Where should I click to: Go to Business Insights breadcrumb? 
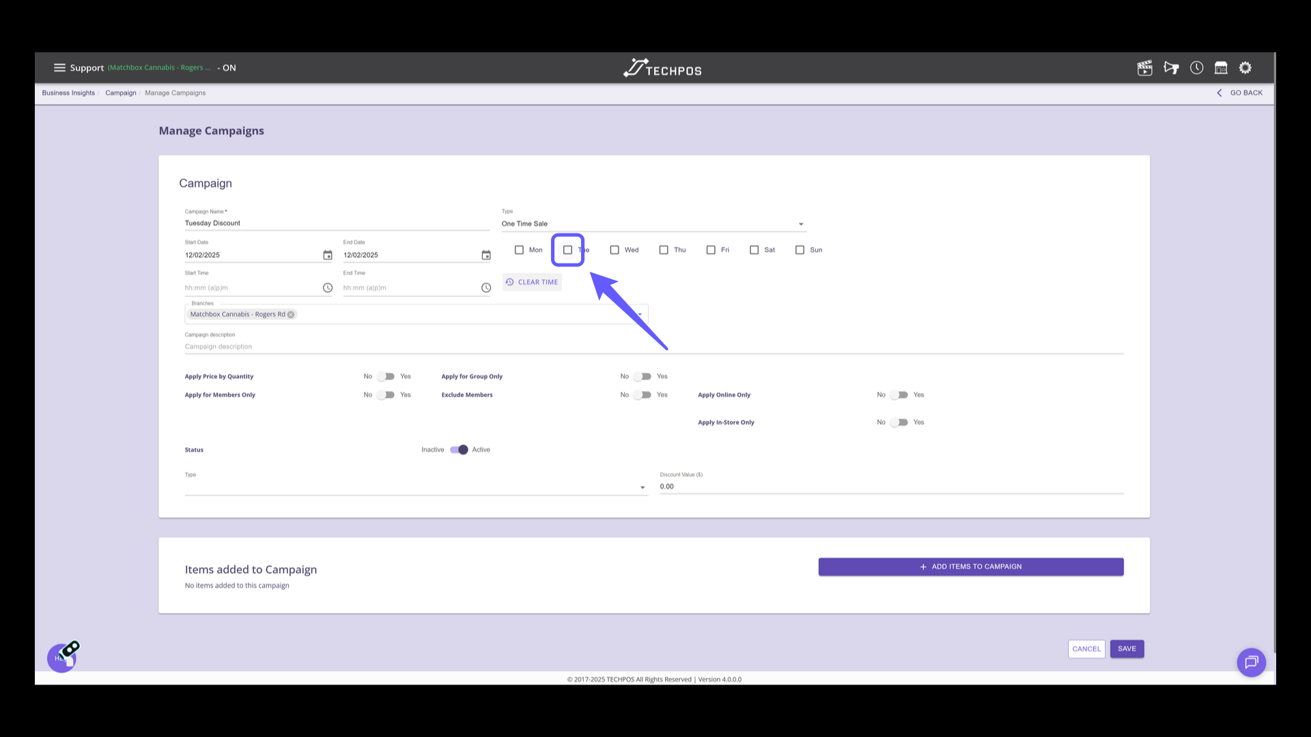click(x=68, y=93)
